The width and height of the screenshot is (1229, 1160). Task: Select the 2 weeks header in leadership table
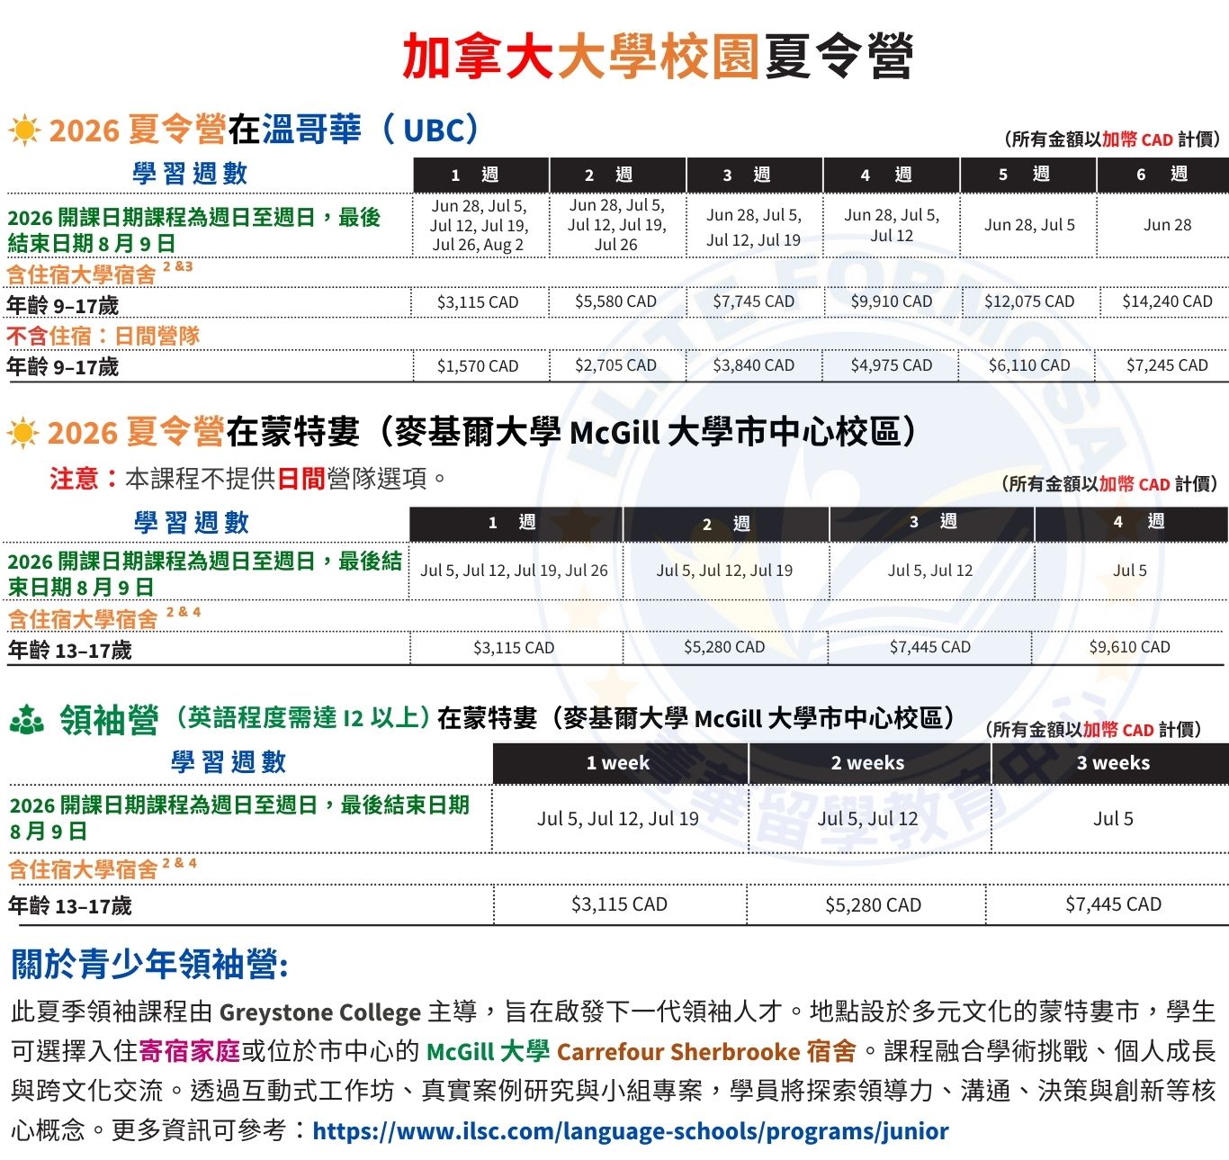pyautogui.click(x=867, y=763)
